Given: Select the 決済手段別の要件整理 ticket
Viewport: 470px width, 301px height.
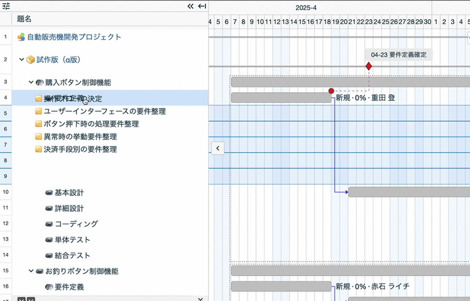Looking at the screenshot, I should [80, 149].
